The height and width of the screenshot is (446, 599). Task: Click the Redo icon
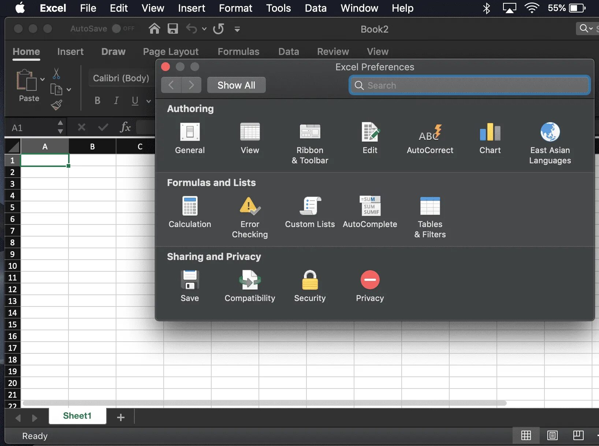point(219,29)
